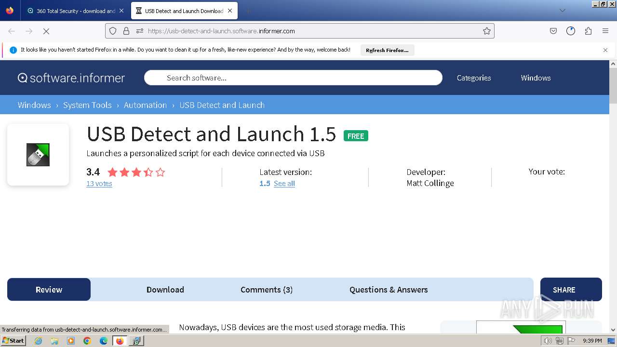This screenshot has height=347, width=617.
Task: Select the Firefox taskbar button
Action: [x=120, y=341]
